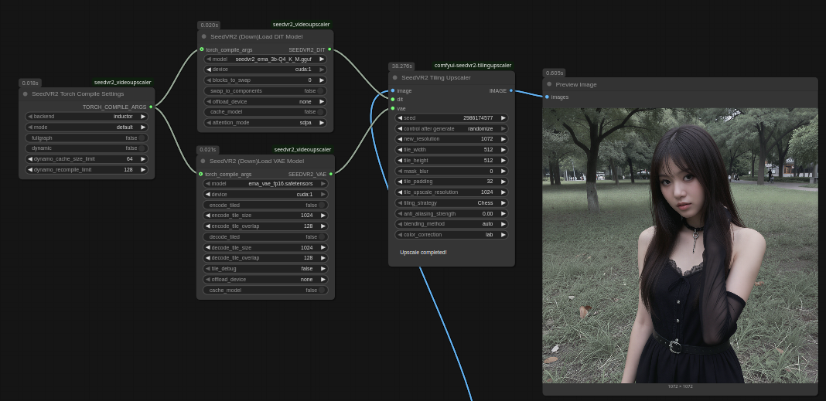
Task: Click the IMAGE output socket on Tiling Upscaler
Action: click(x=511, y=90)
